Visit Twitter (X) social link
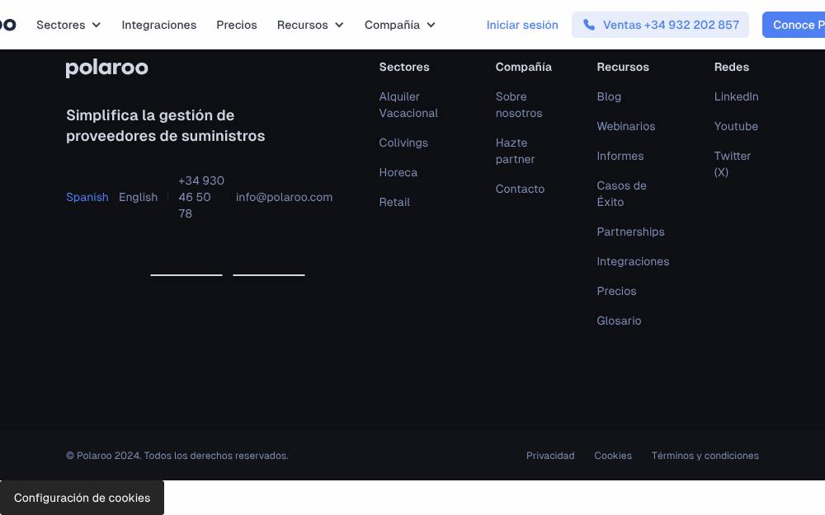 coord(733,164)
